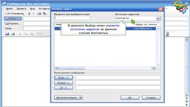Click the toolbar options overflow arrow

click(167, 34)
